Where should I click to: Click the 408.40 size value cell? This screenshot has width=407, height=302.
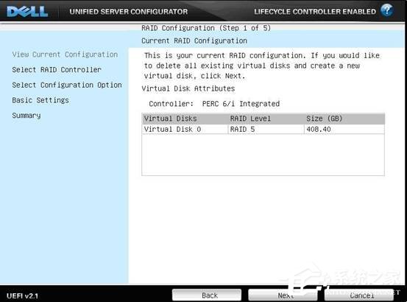pos(344,129)
